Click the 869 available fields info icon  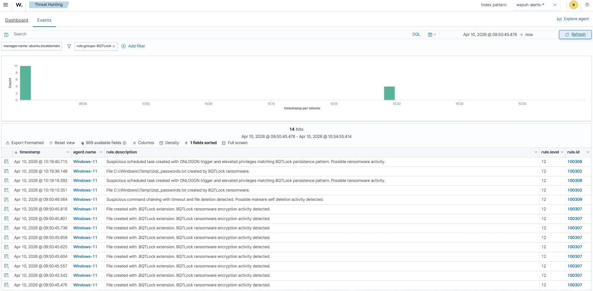(125, 143)
